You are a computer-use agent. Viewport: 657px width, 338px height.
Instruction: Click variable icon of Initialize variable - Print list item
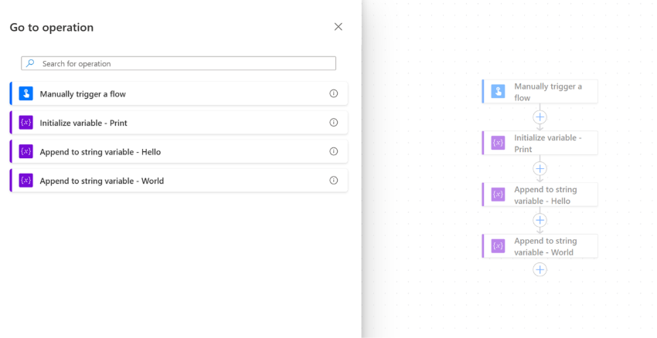(26, 123)
